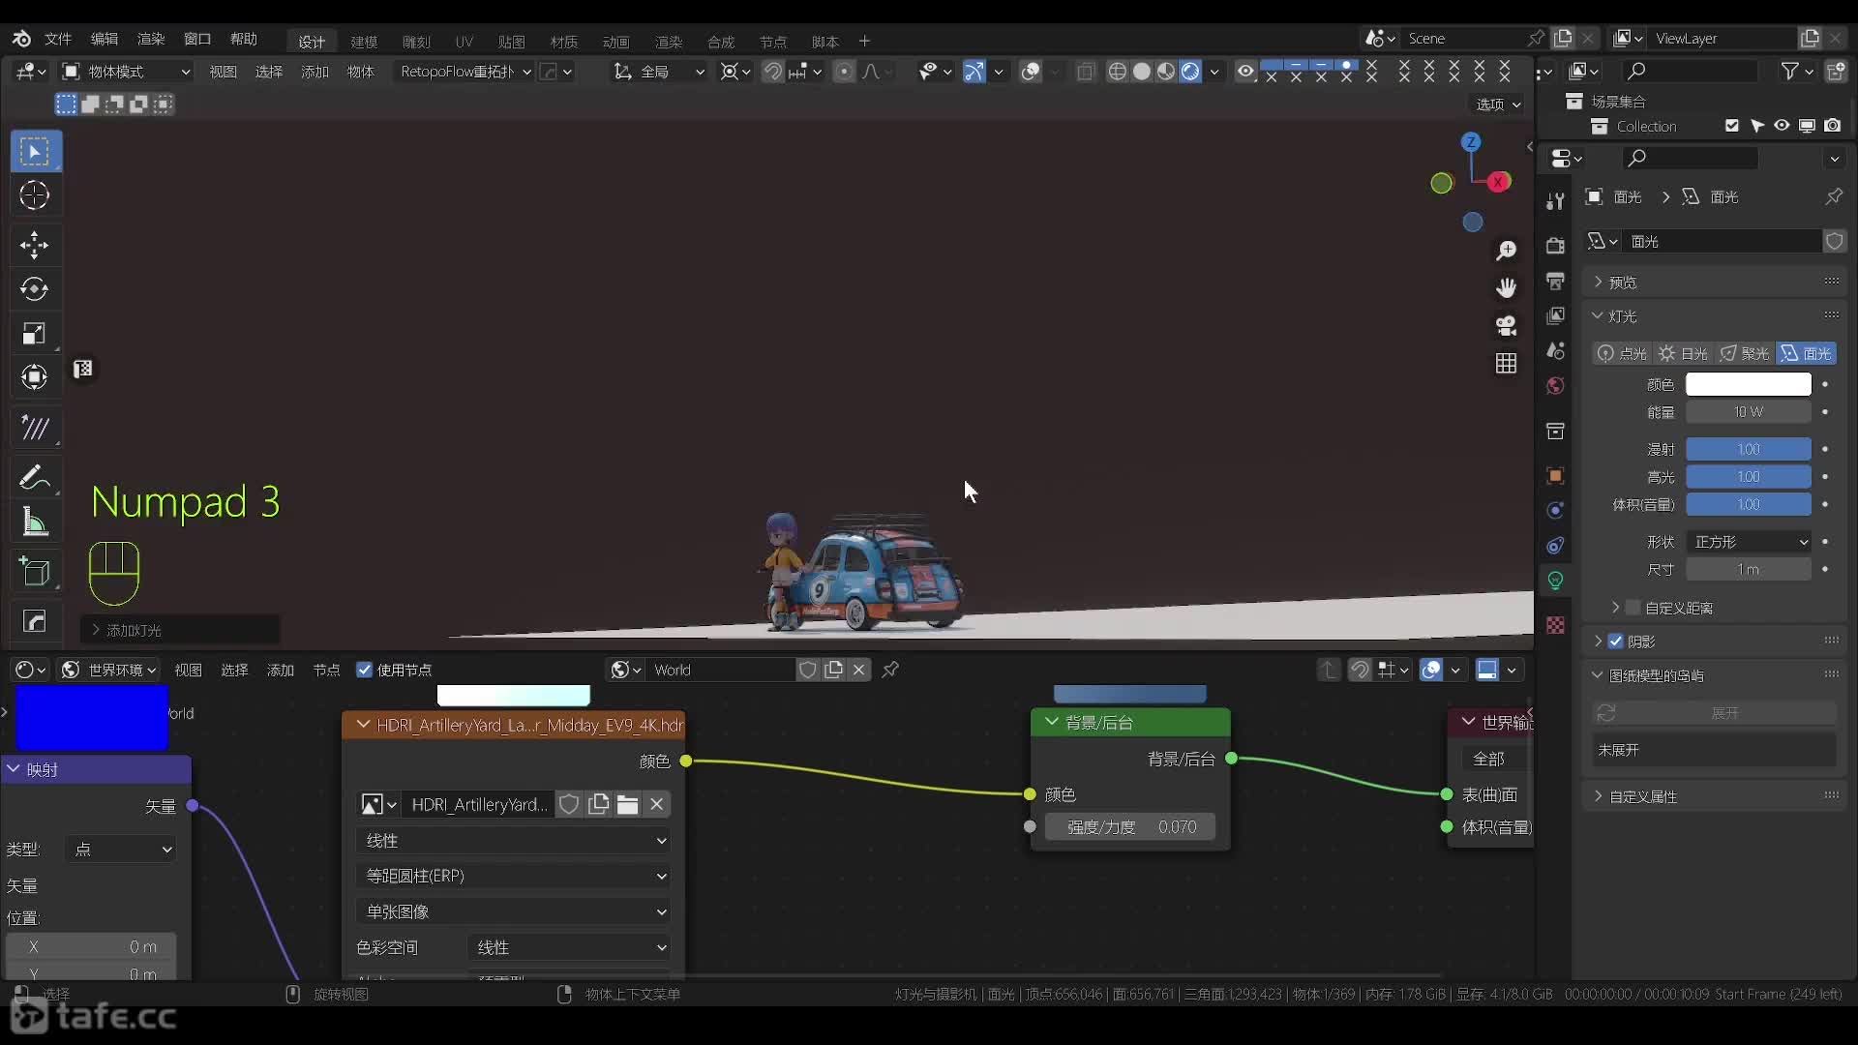Switch perspective/orthographic with grid gizmo

click(1506, 363)
